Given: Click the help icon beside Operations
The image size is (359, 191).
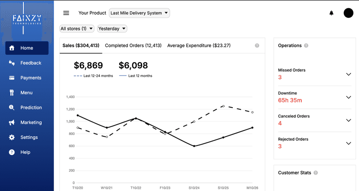Looking at the screenshot, I should [306, 46].
